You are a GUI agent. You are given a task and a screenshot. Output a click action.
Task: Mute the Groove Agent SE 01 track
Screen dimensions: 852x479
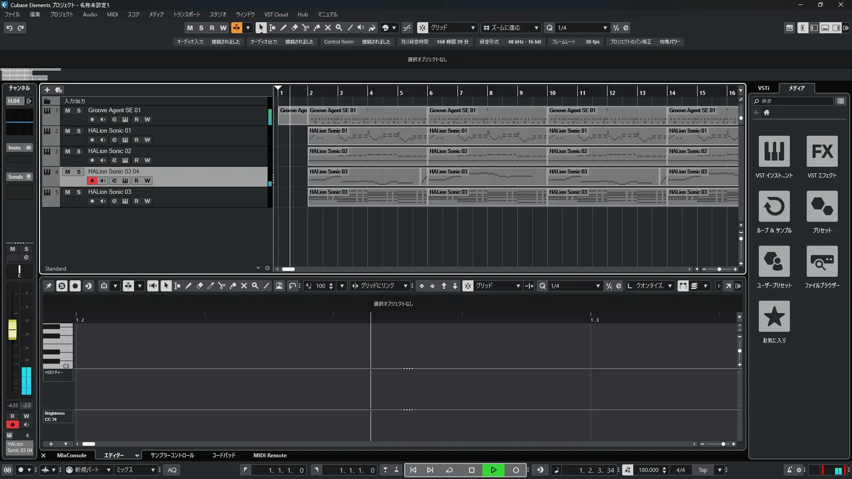point(67,110)
